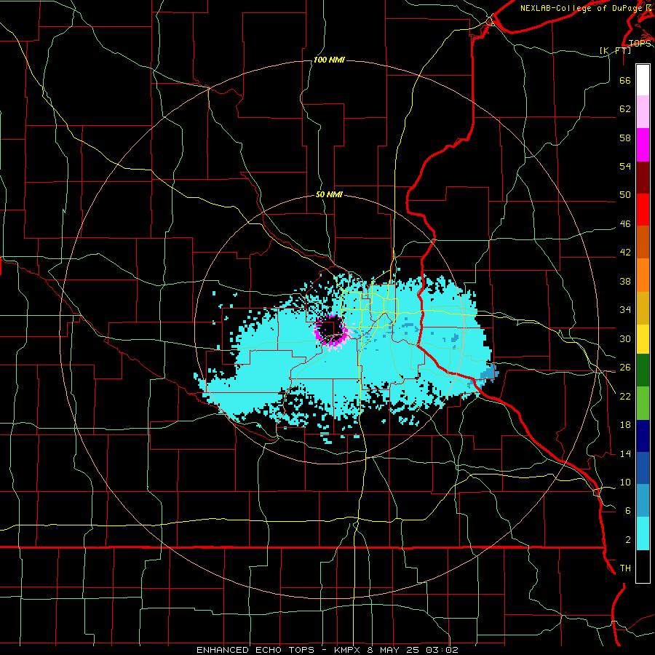This screenshot has height=655, width=655.
Task: Click the magenta swatch between 54 and 58
Action: click(x=643, y=145)
